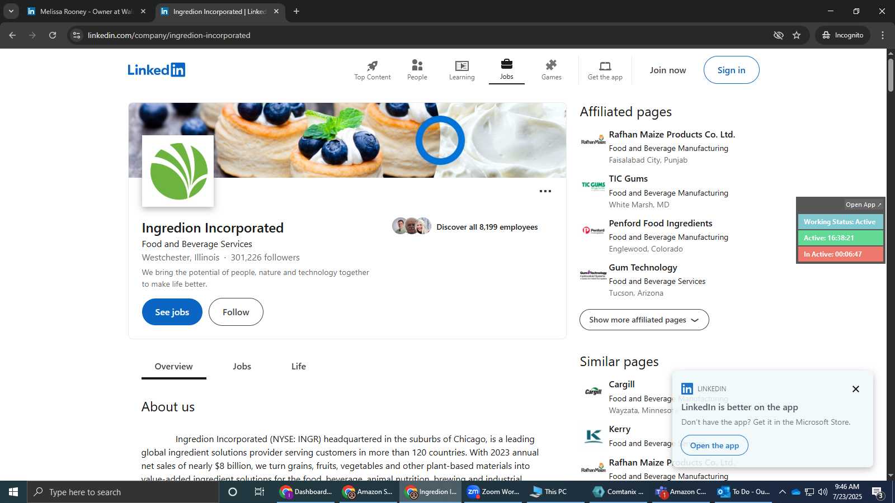Click the address bar URL
The image size is (895, 503).
(169, 35)
